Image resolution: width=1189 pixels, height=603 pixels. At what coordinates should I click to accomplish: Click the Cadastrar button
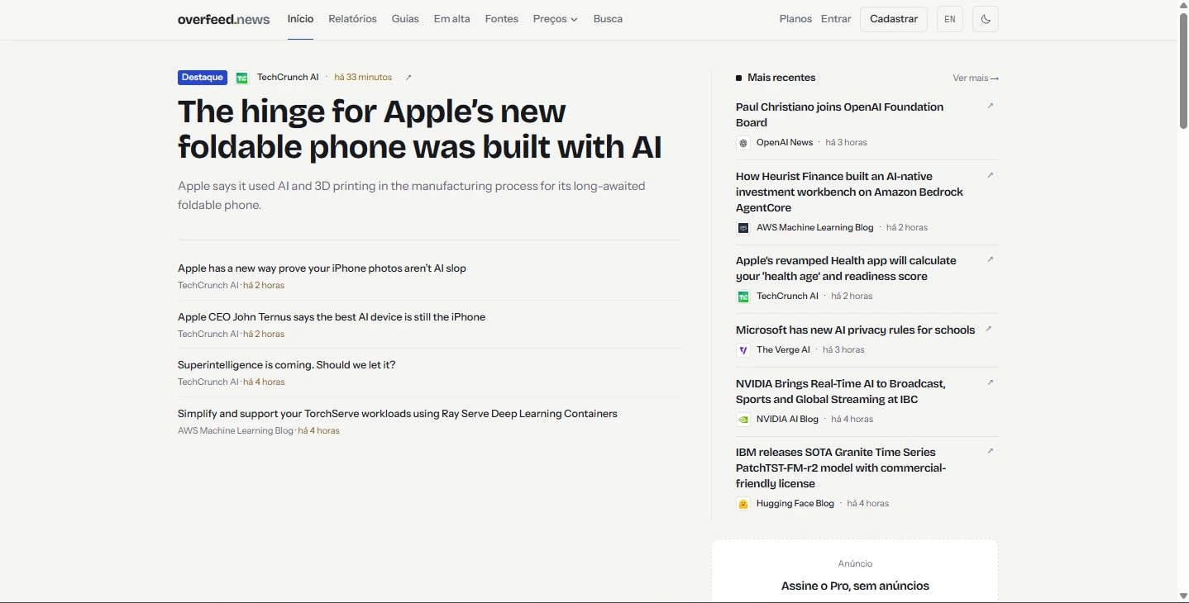point(894,19)
